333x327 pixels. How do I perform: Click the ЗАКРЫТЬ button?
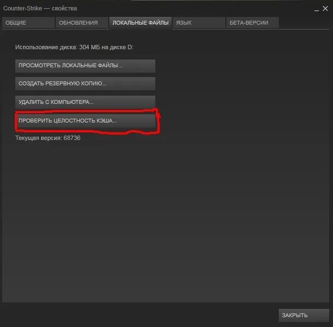tap(304, 316)
